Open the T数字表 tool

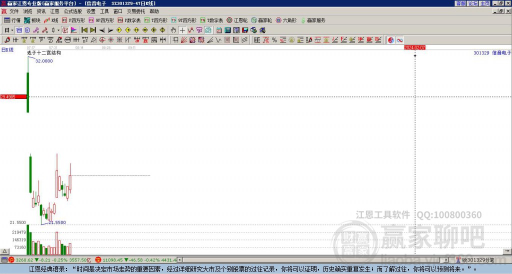click(x=211, y=20)
